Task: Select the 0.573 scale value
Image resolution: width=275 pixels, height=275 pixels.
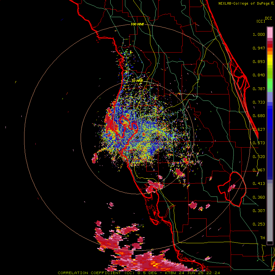Action: point(259,143)
